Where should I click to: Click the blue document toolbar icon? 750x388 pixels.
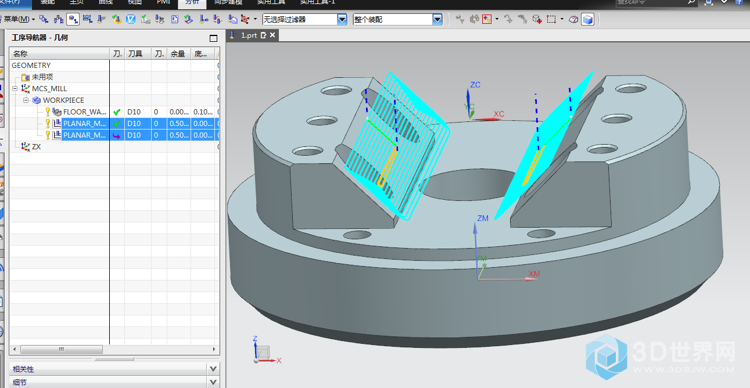174,19
